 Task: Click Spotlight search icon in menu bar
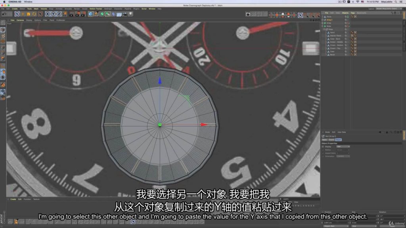(x=396, y=2)
